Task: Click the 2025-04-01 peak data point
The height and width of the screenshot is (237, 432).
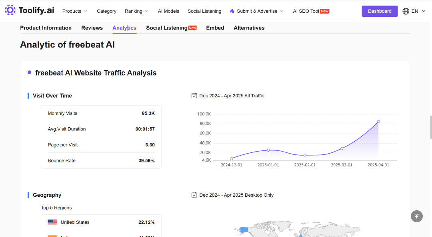Action: [x=378, y=121]
